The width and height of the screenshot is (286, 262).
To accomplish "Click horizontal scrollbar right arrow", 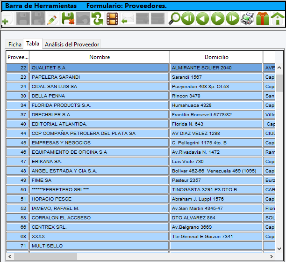I will (x=272, y=256).
